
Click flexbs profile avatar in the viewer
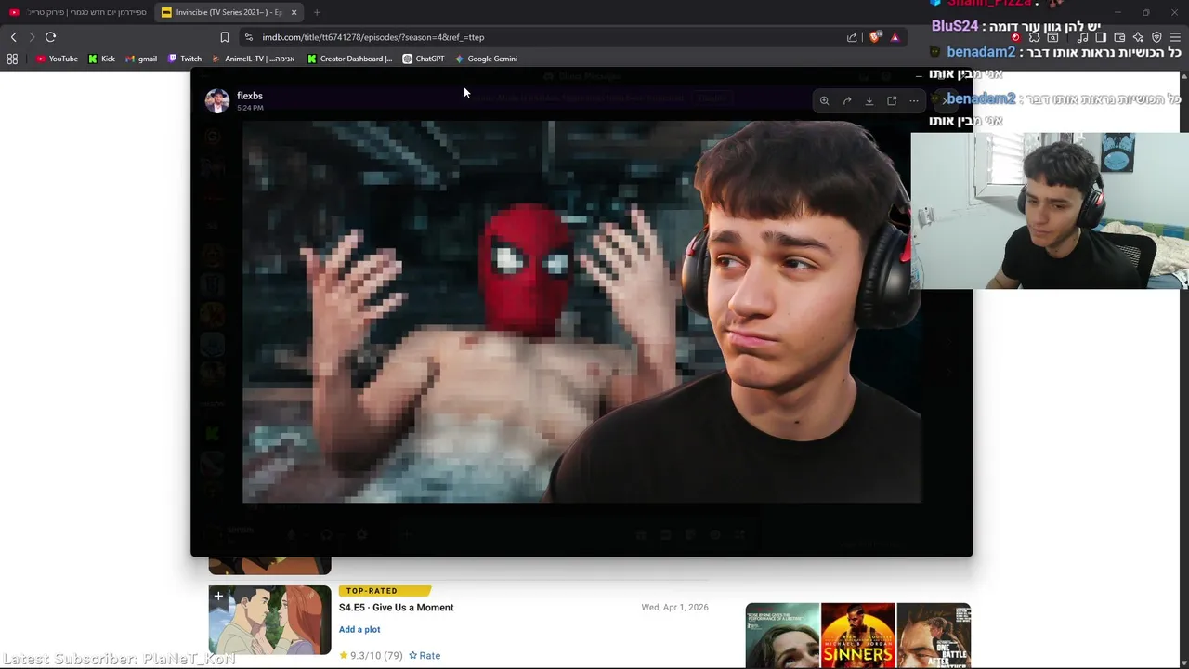[217, 100]
